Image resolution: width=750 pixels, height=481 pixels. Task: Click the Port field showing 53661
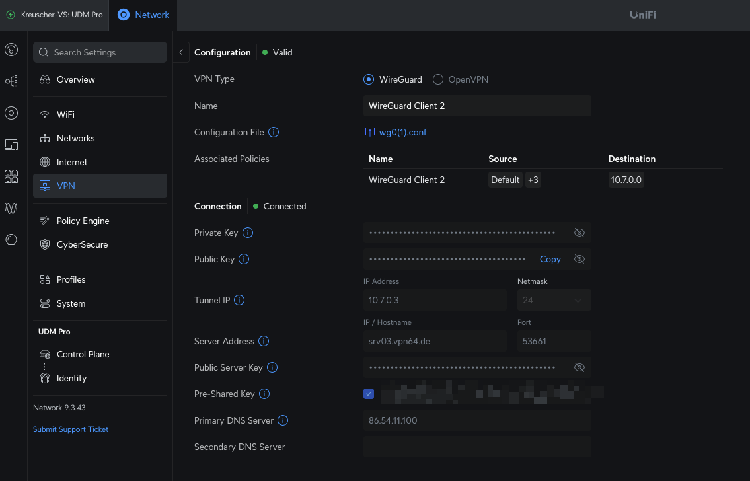click(x=554, y=341)
